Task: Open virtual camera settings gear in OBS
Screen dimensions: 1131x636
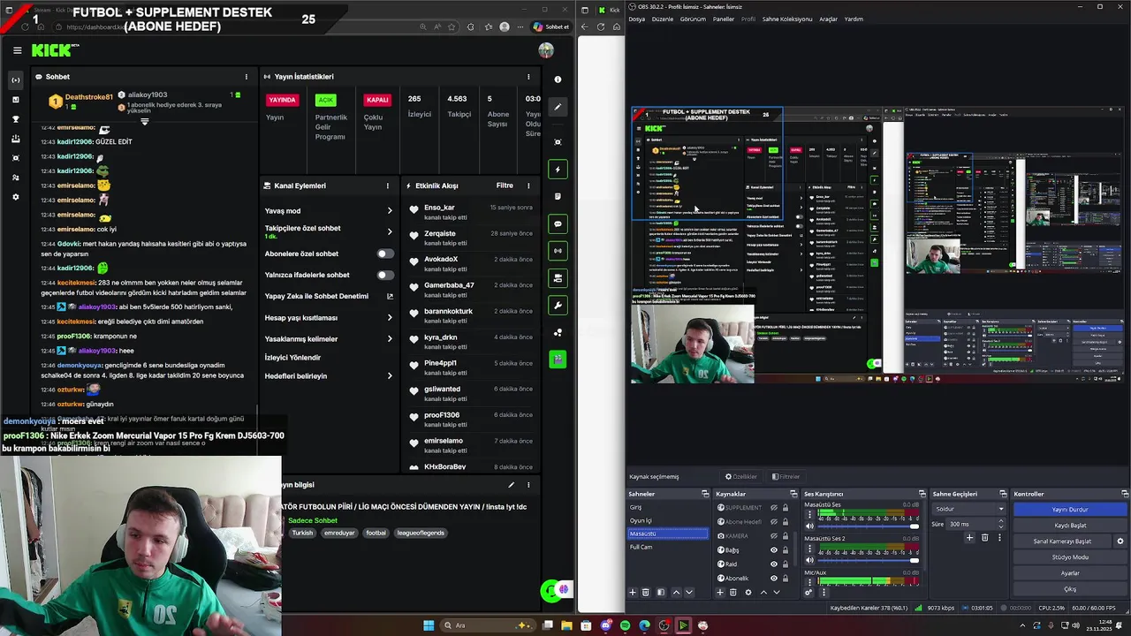Action: (x=1120, y=541)
